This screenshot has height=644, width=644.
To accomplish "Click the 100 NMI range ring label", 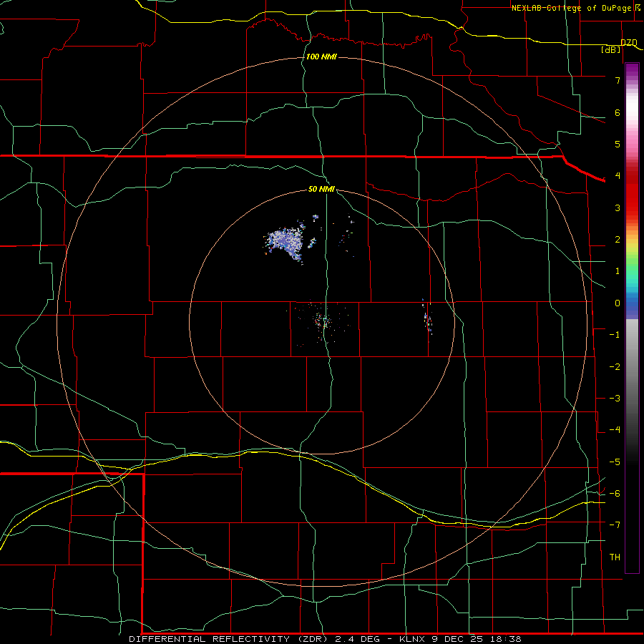I will (x=321, y=57).
